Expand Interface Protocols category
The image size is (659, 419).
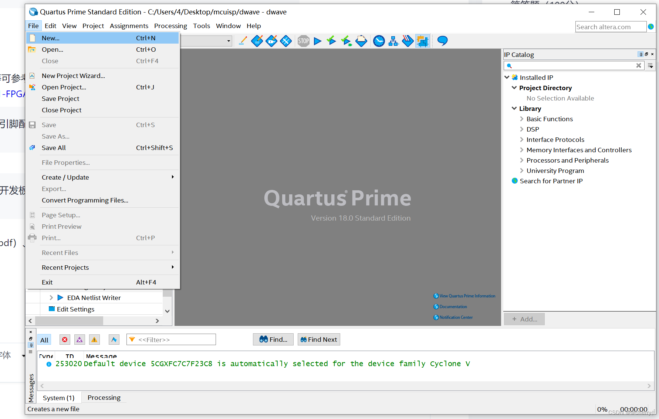522,139
